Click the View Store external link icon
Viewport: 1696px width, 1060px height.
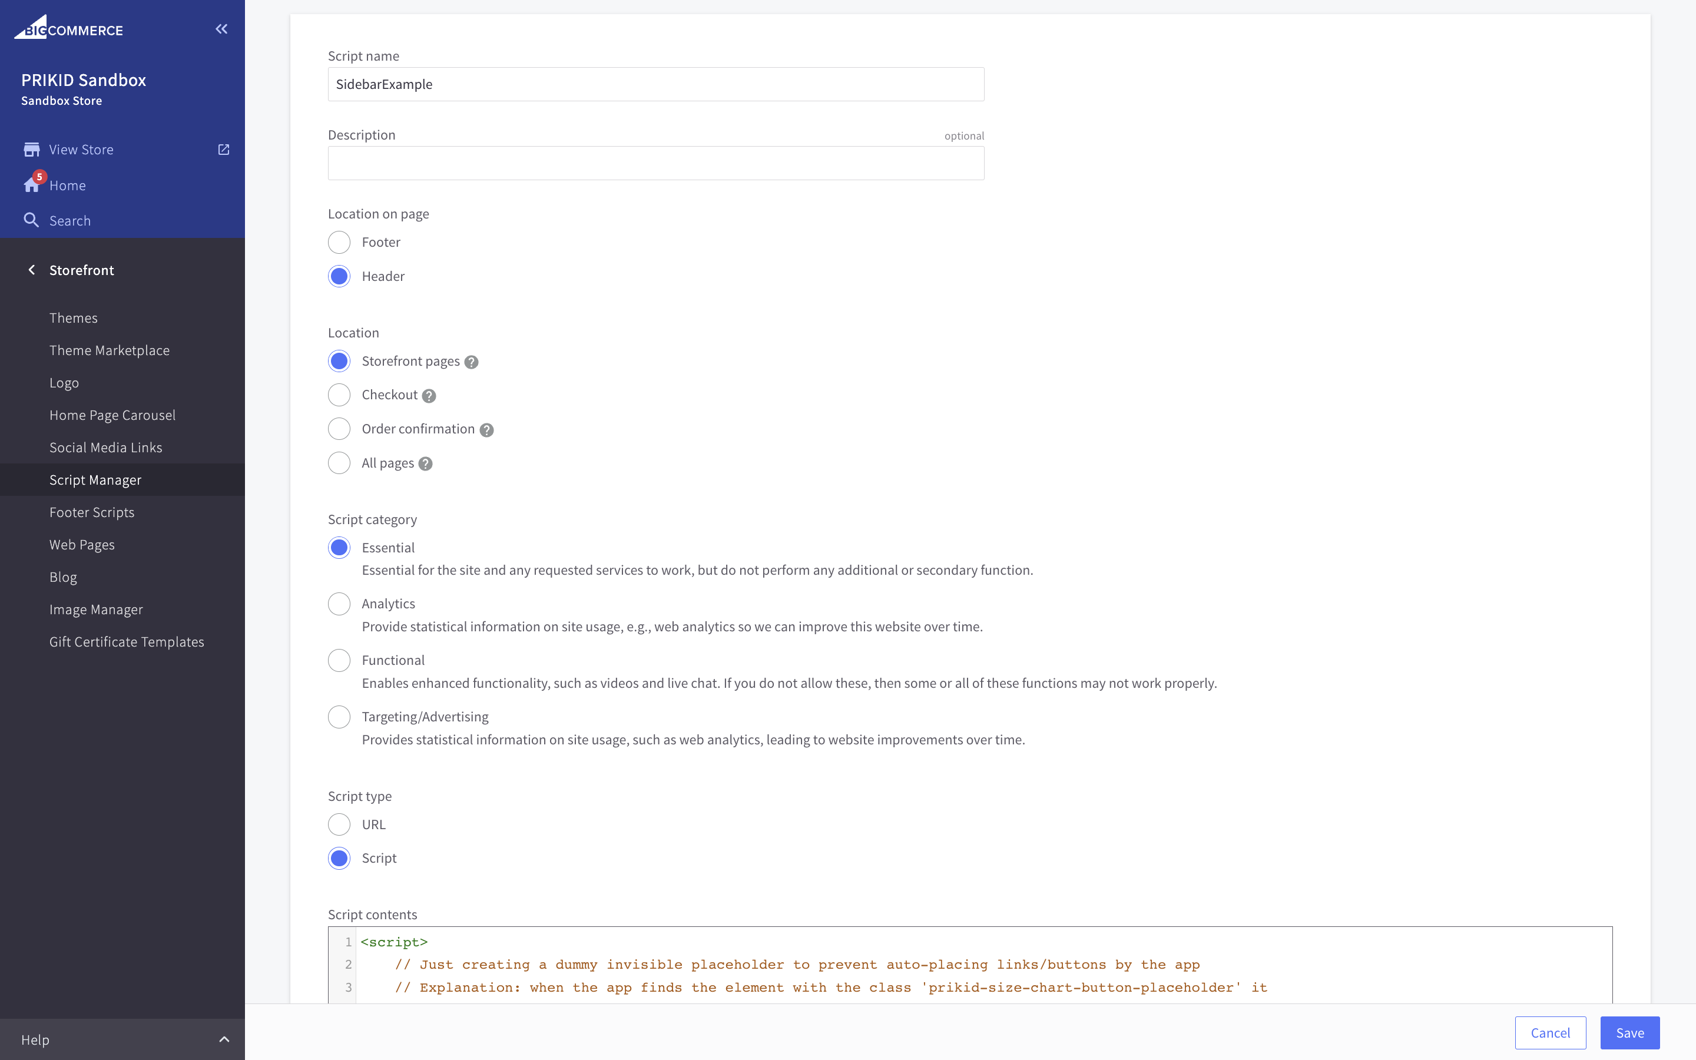tap(224, 150)
